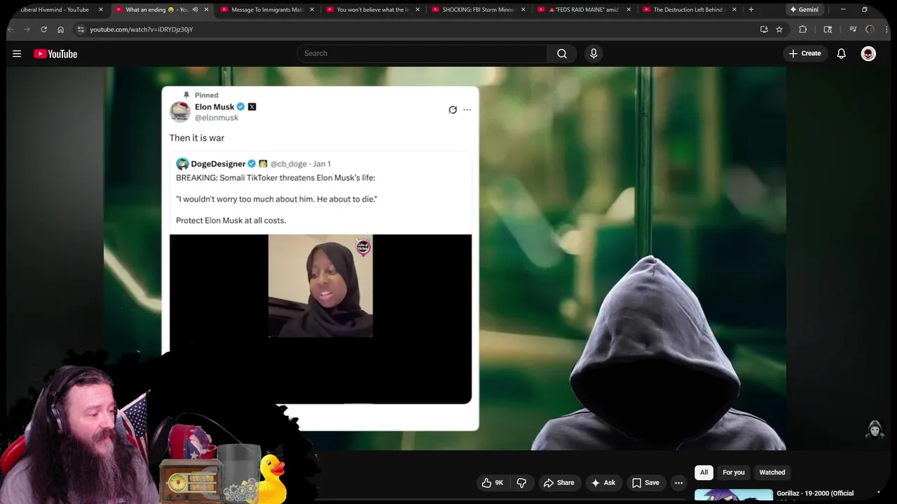Open Chrome media controls icon
897x504 pixels.
point(853,29)
